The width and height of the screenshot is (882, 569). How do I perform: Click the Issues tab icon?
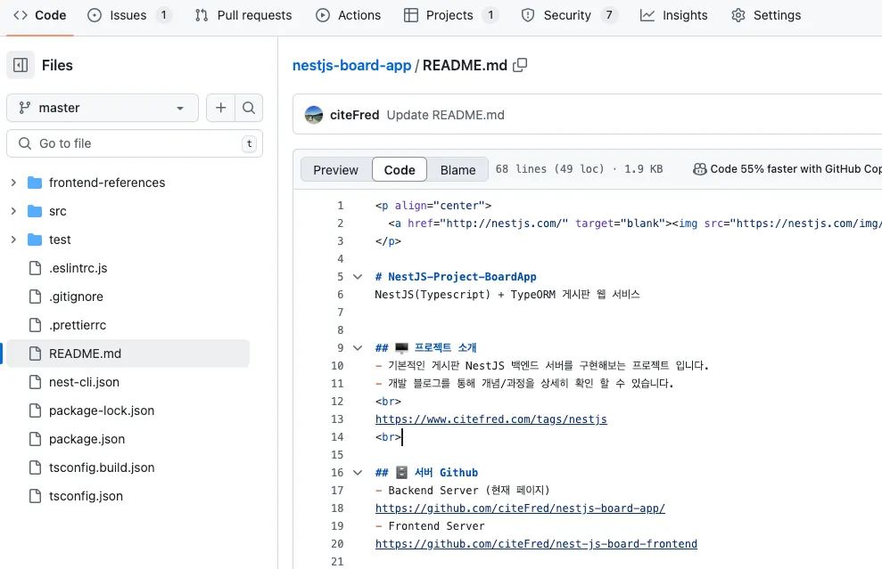[95, 15]
